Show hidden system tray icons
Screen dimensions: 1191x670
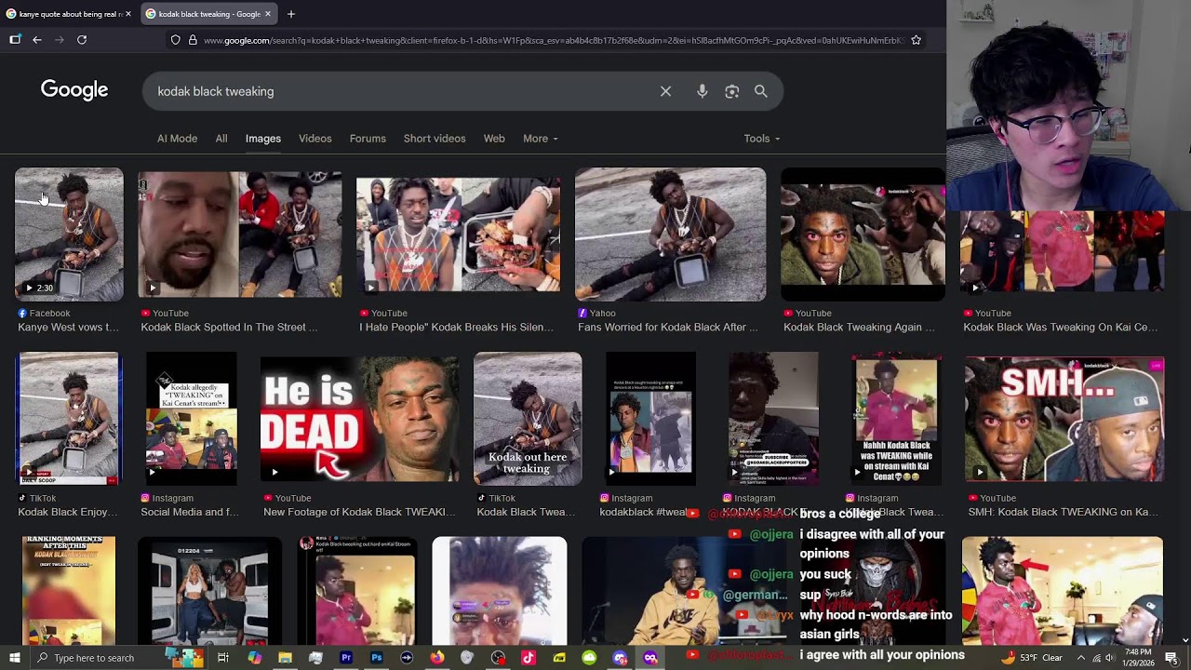tap(1081, 658)
